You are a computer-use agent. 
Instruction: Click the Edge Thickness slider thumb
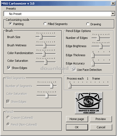(93, 55)
